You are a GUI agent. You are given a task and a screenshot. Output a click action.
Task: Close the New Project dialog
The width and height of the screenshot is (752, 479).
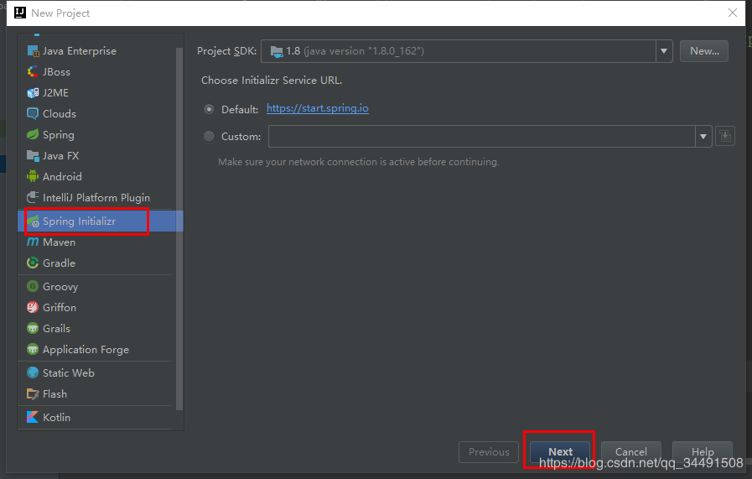733,13
